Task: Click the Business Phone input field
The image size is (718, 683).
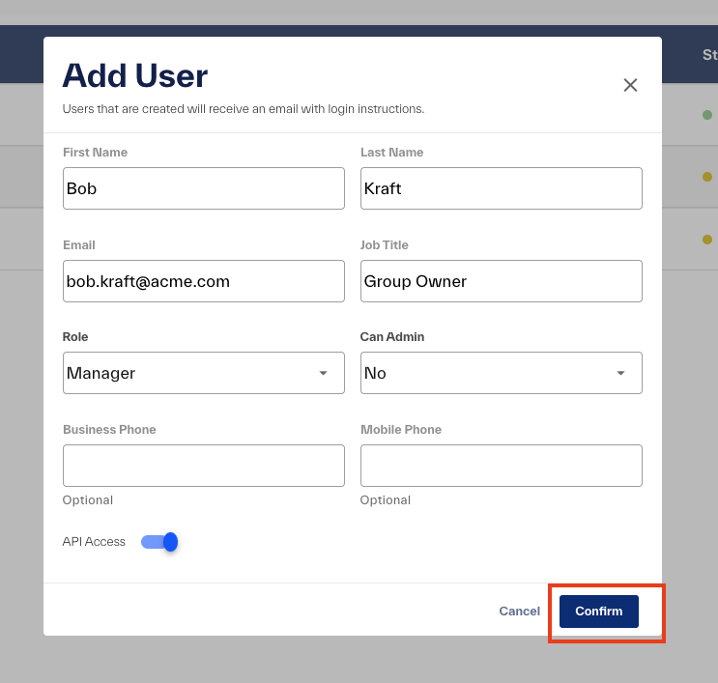Action: coord(204,466)
